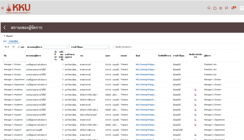Click the แยก detach button
Image resolution: width=244 pixels, height=140 pixels.
tap(21, 47)
